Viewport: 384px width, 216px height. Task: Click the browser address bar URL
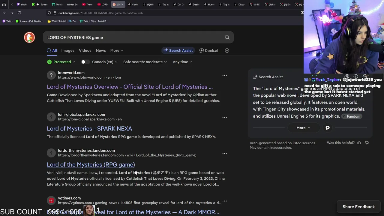click(100, 13)
